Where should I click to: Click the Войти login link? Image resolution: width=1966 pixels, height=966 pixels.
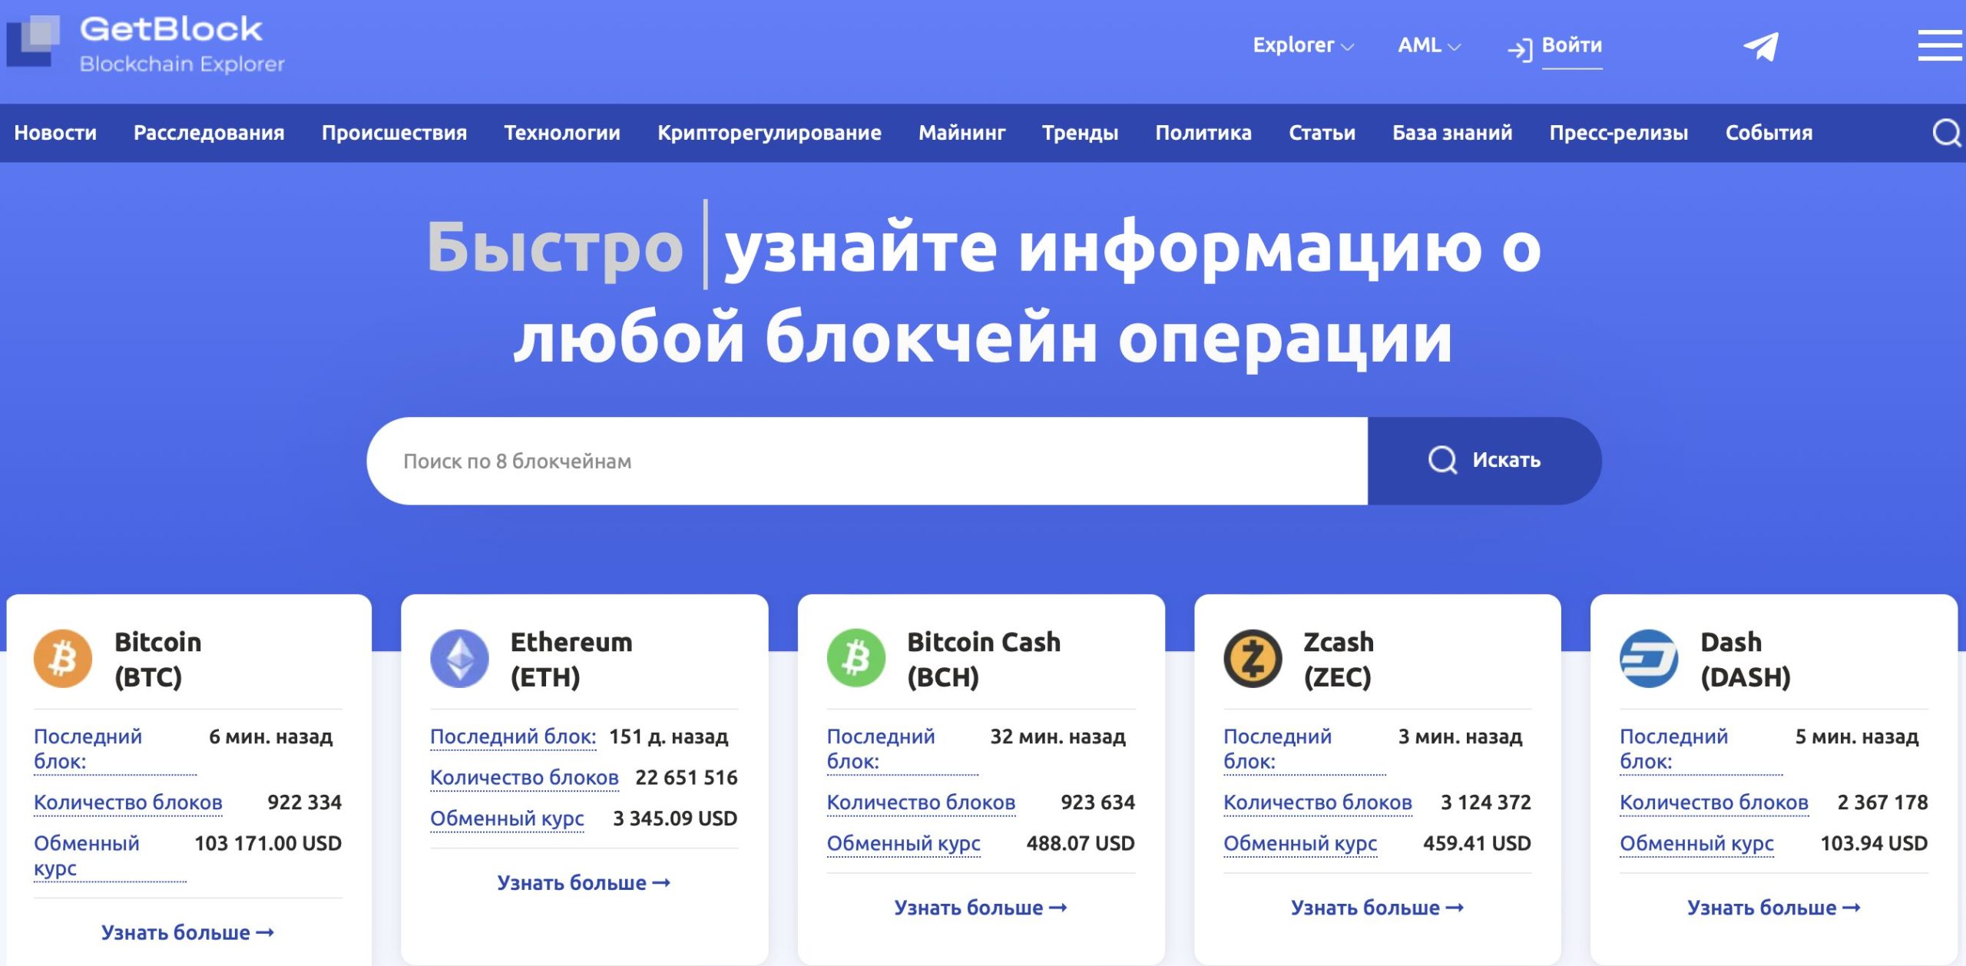[1570, 45]
